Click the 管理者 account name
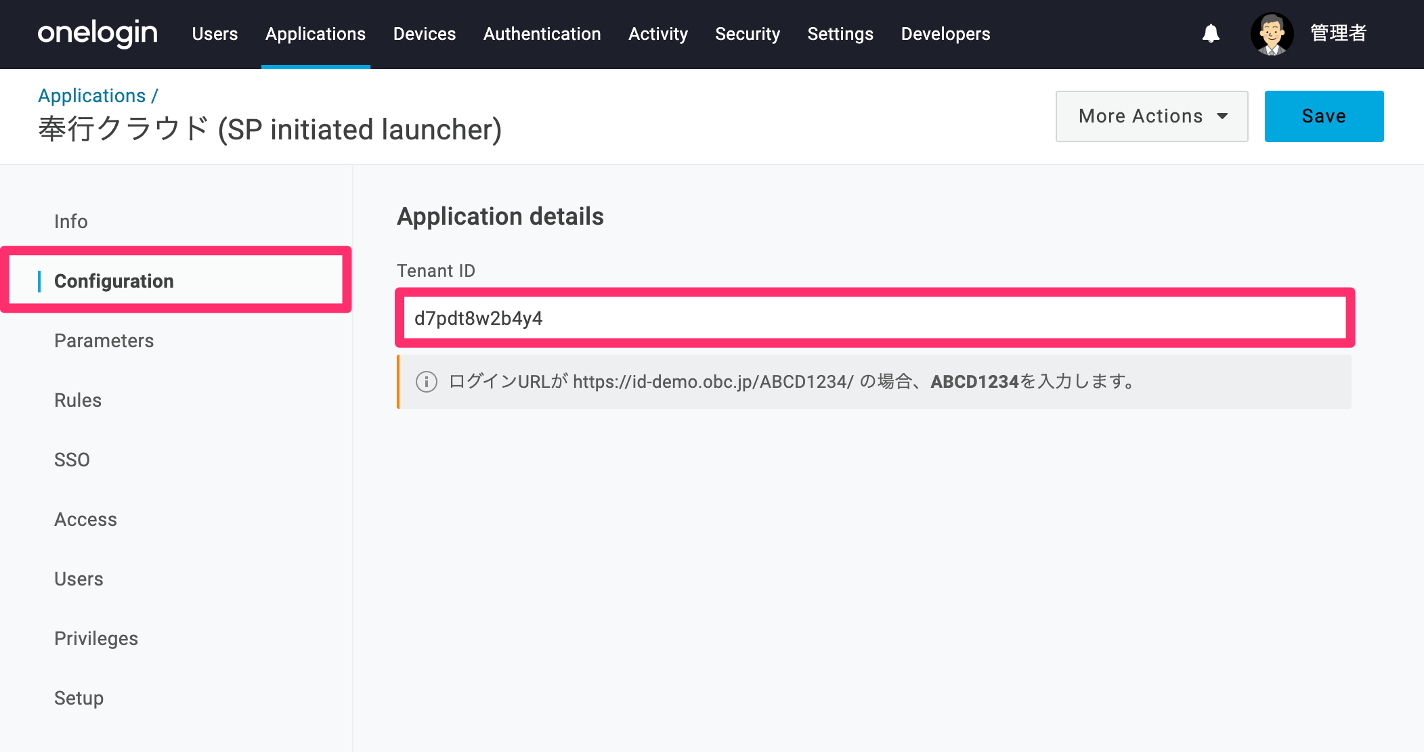This screenshot has height=752, width=1424. 1338,33
